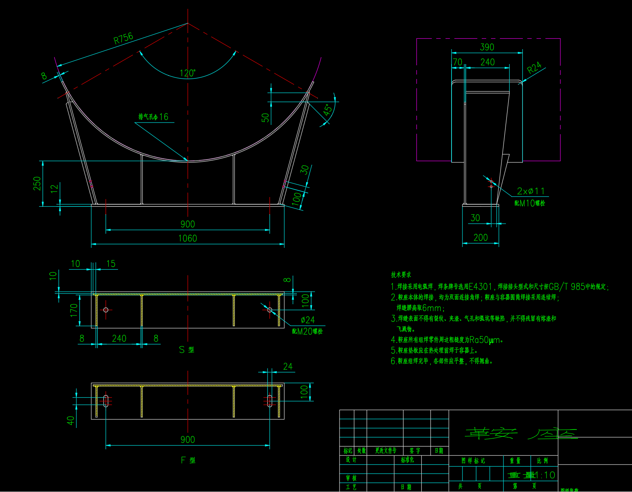Viewport: 632px width, 492px height.
Task: Select the 2xø11 hole callout
Action: [x=530, y=191]
